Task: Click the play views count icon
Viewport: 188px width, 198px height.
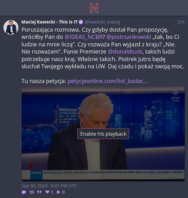Action: (x=59, y=192)
